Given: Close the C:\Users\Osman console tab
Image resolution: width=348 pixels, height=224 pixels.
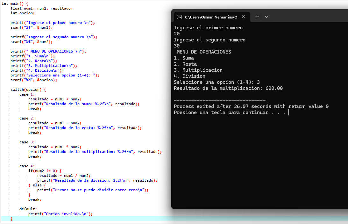Looking at the screenshot, I should (244, 17).
